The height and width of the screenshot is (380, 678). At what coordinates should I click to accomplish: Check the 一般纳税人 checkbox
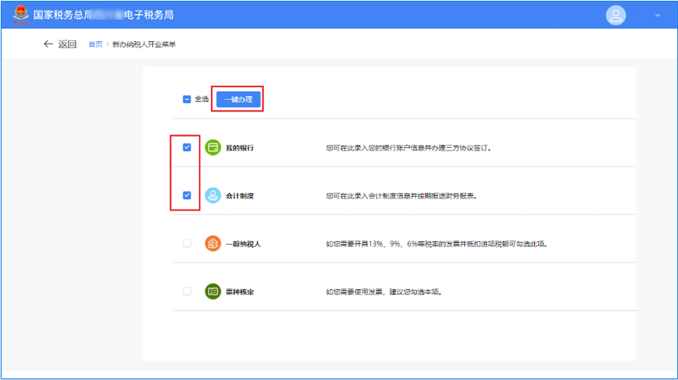click(x=187, y=243)
